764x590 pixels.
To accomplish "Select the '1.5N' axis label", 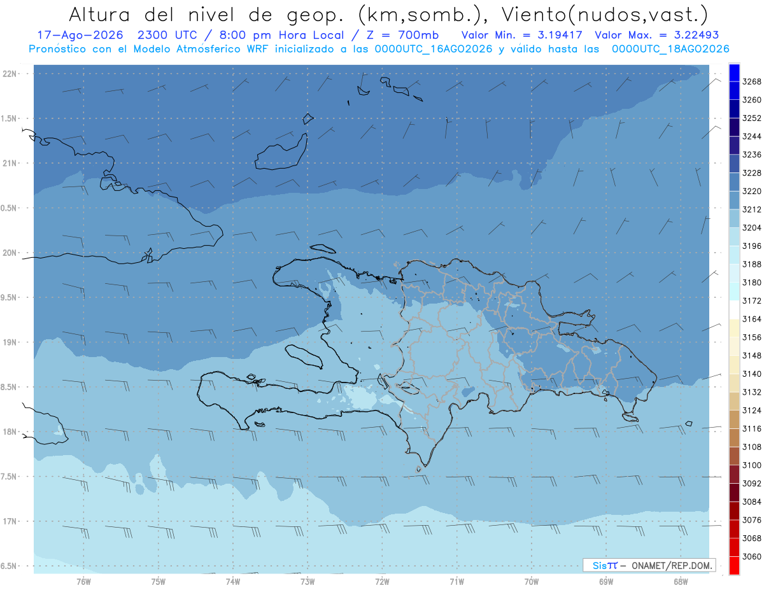I will (x=8, y=118).
